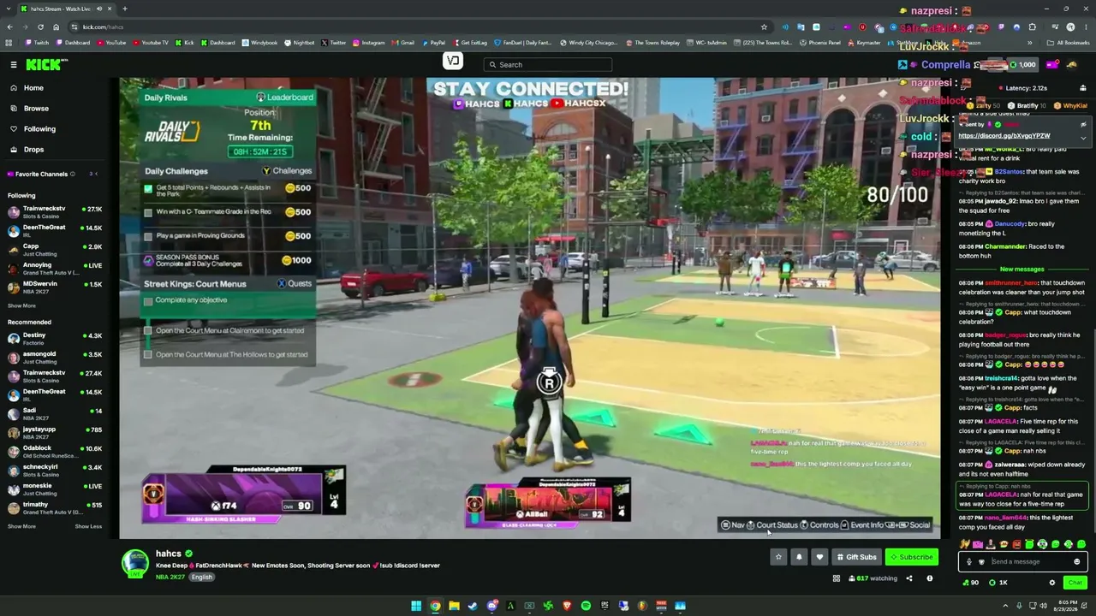
Task: Open the Windows notification center icon
Action: point(1086,606)
